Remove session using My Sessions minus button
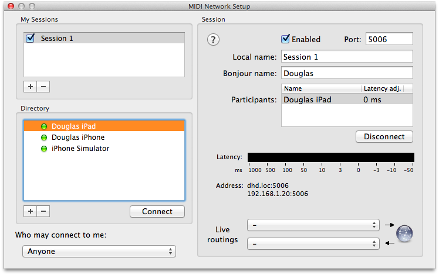The height and width of the screenshot is (275, 439). tap(43, 87)
